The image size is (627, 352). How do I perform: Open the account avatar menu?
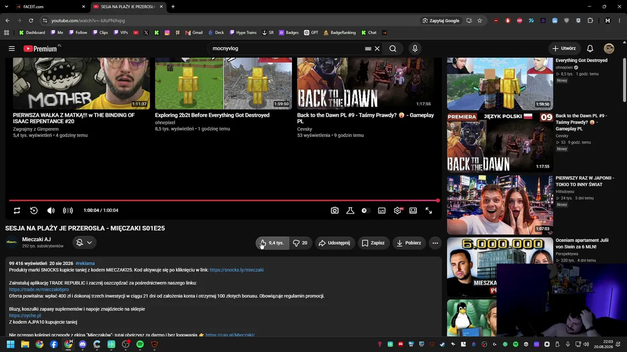(609, 48)
